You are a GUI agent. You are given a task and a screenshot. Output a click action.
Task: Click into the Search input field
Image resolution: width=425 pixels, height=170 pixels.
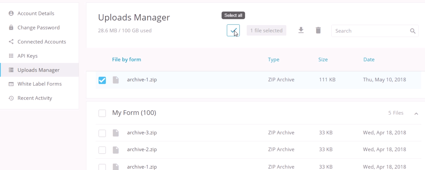pos(370,31)
